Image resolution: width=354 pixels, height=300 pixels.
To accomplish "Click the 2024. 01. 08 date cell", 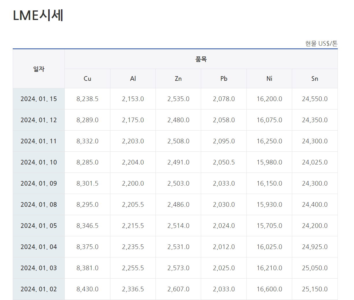I will (x=39, y=204).
